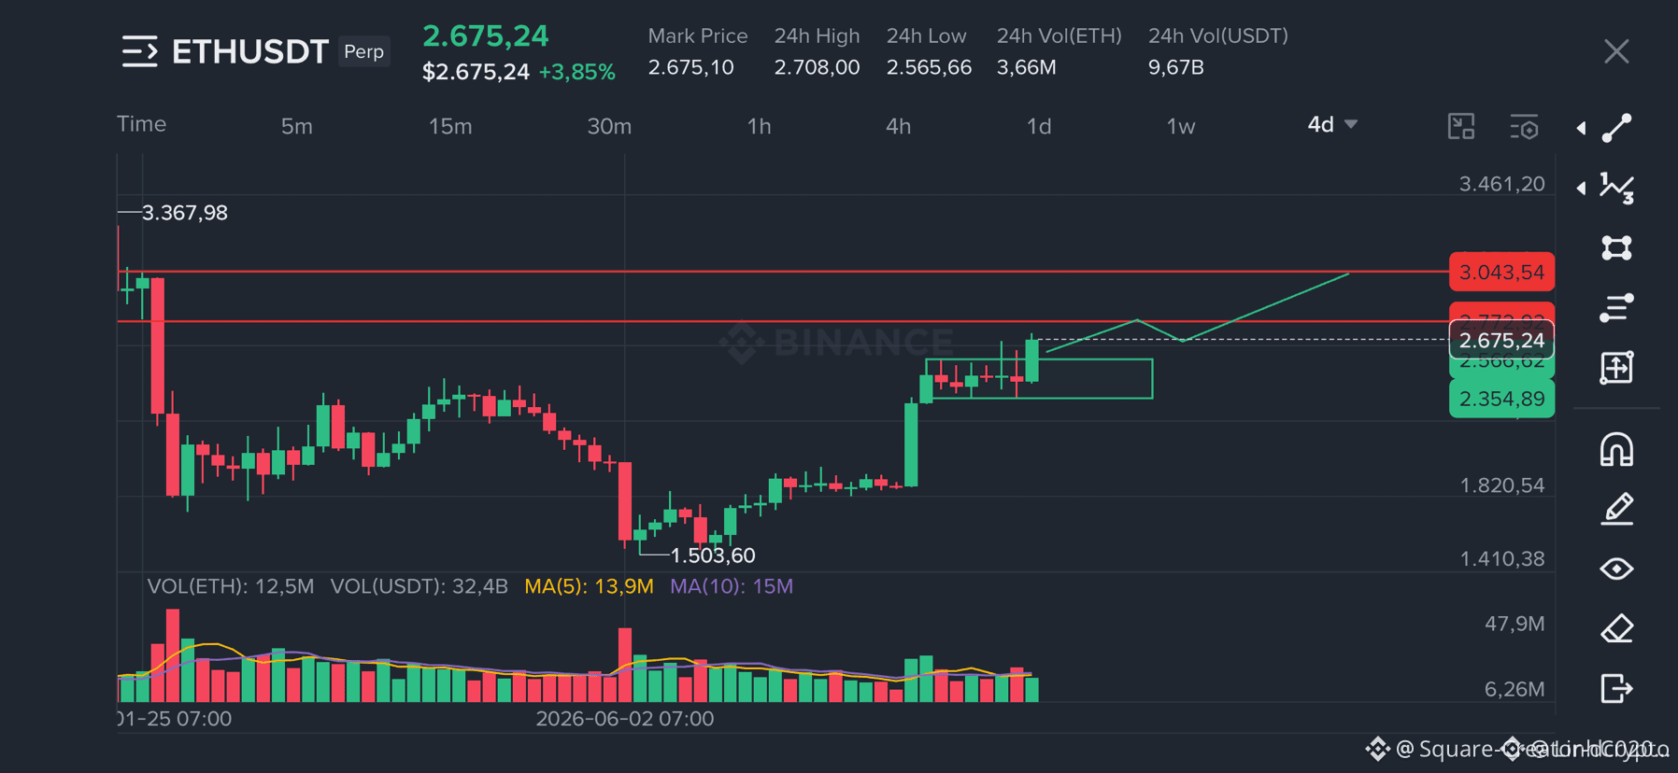Screen dimensions: 1678x773
Task: Open the chart indicator settings icon
Action: coord(1524,127)
